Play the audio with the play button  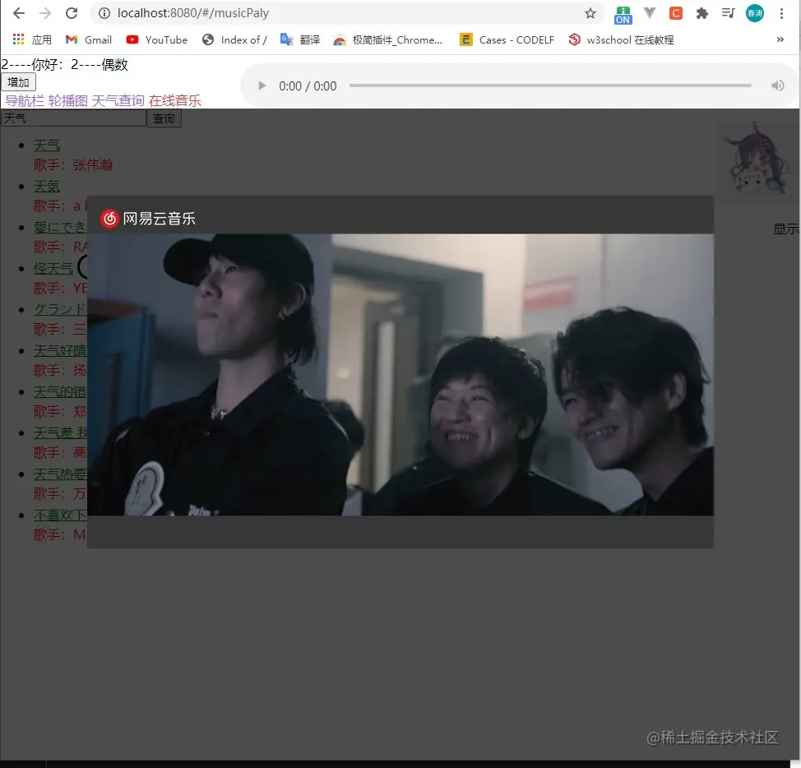click(262, 86)
